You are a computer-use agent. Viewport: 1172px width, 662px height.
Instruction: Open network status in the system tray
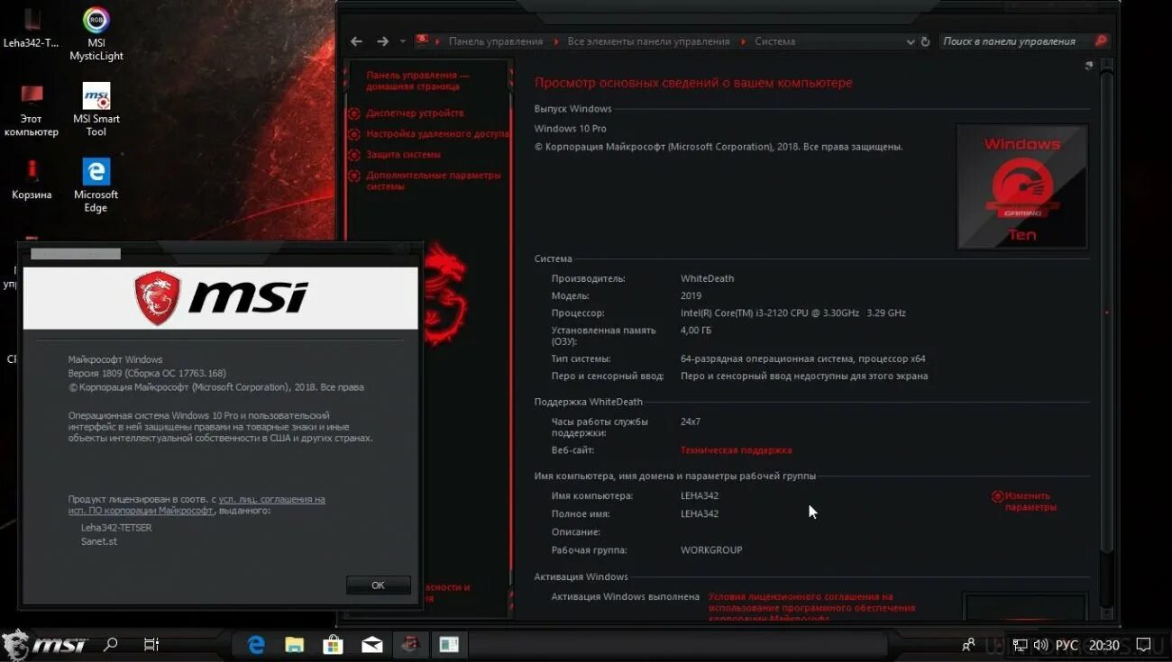1020,645
